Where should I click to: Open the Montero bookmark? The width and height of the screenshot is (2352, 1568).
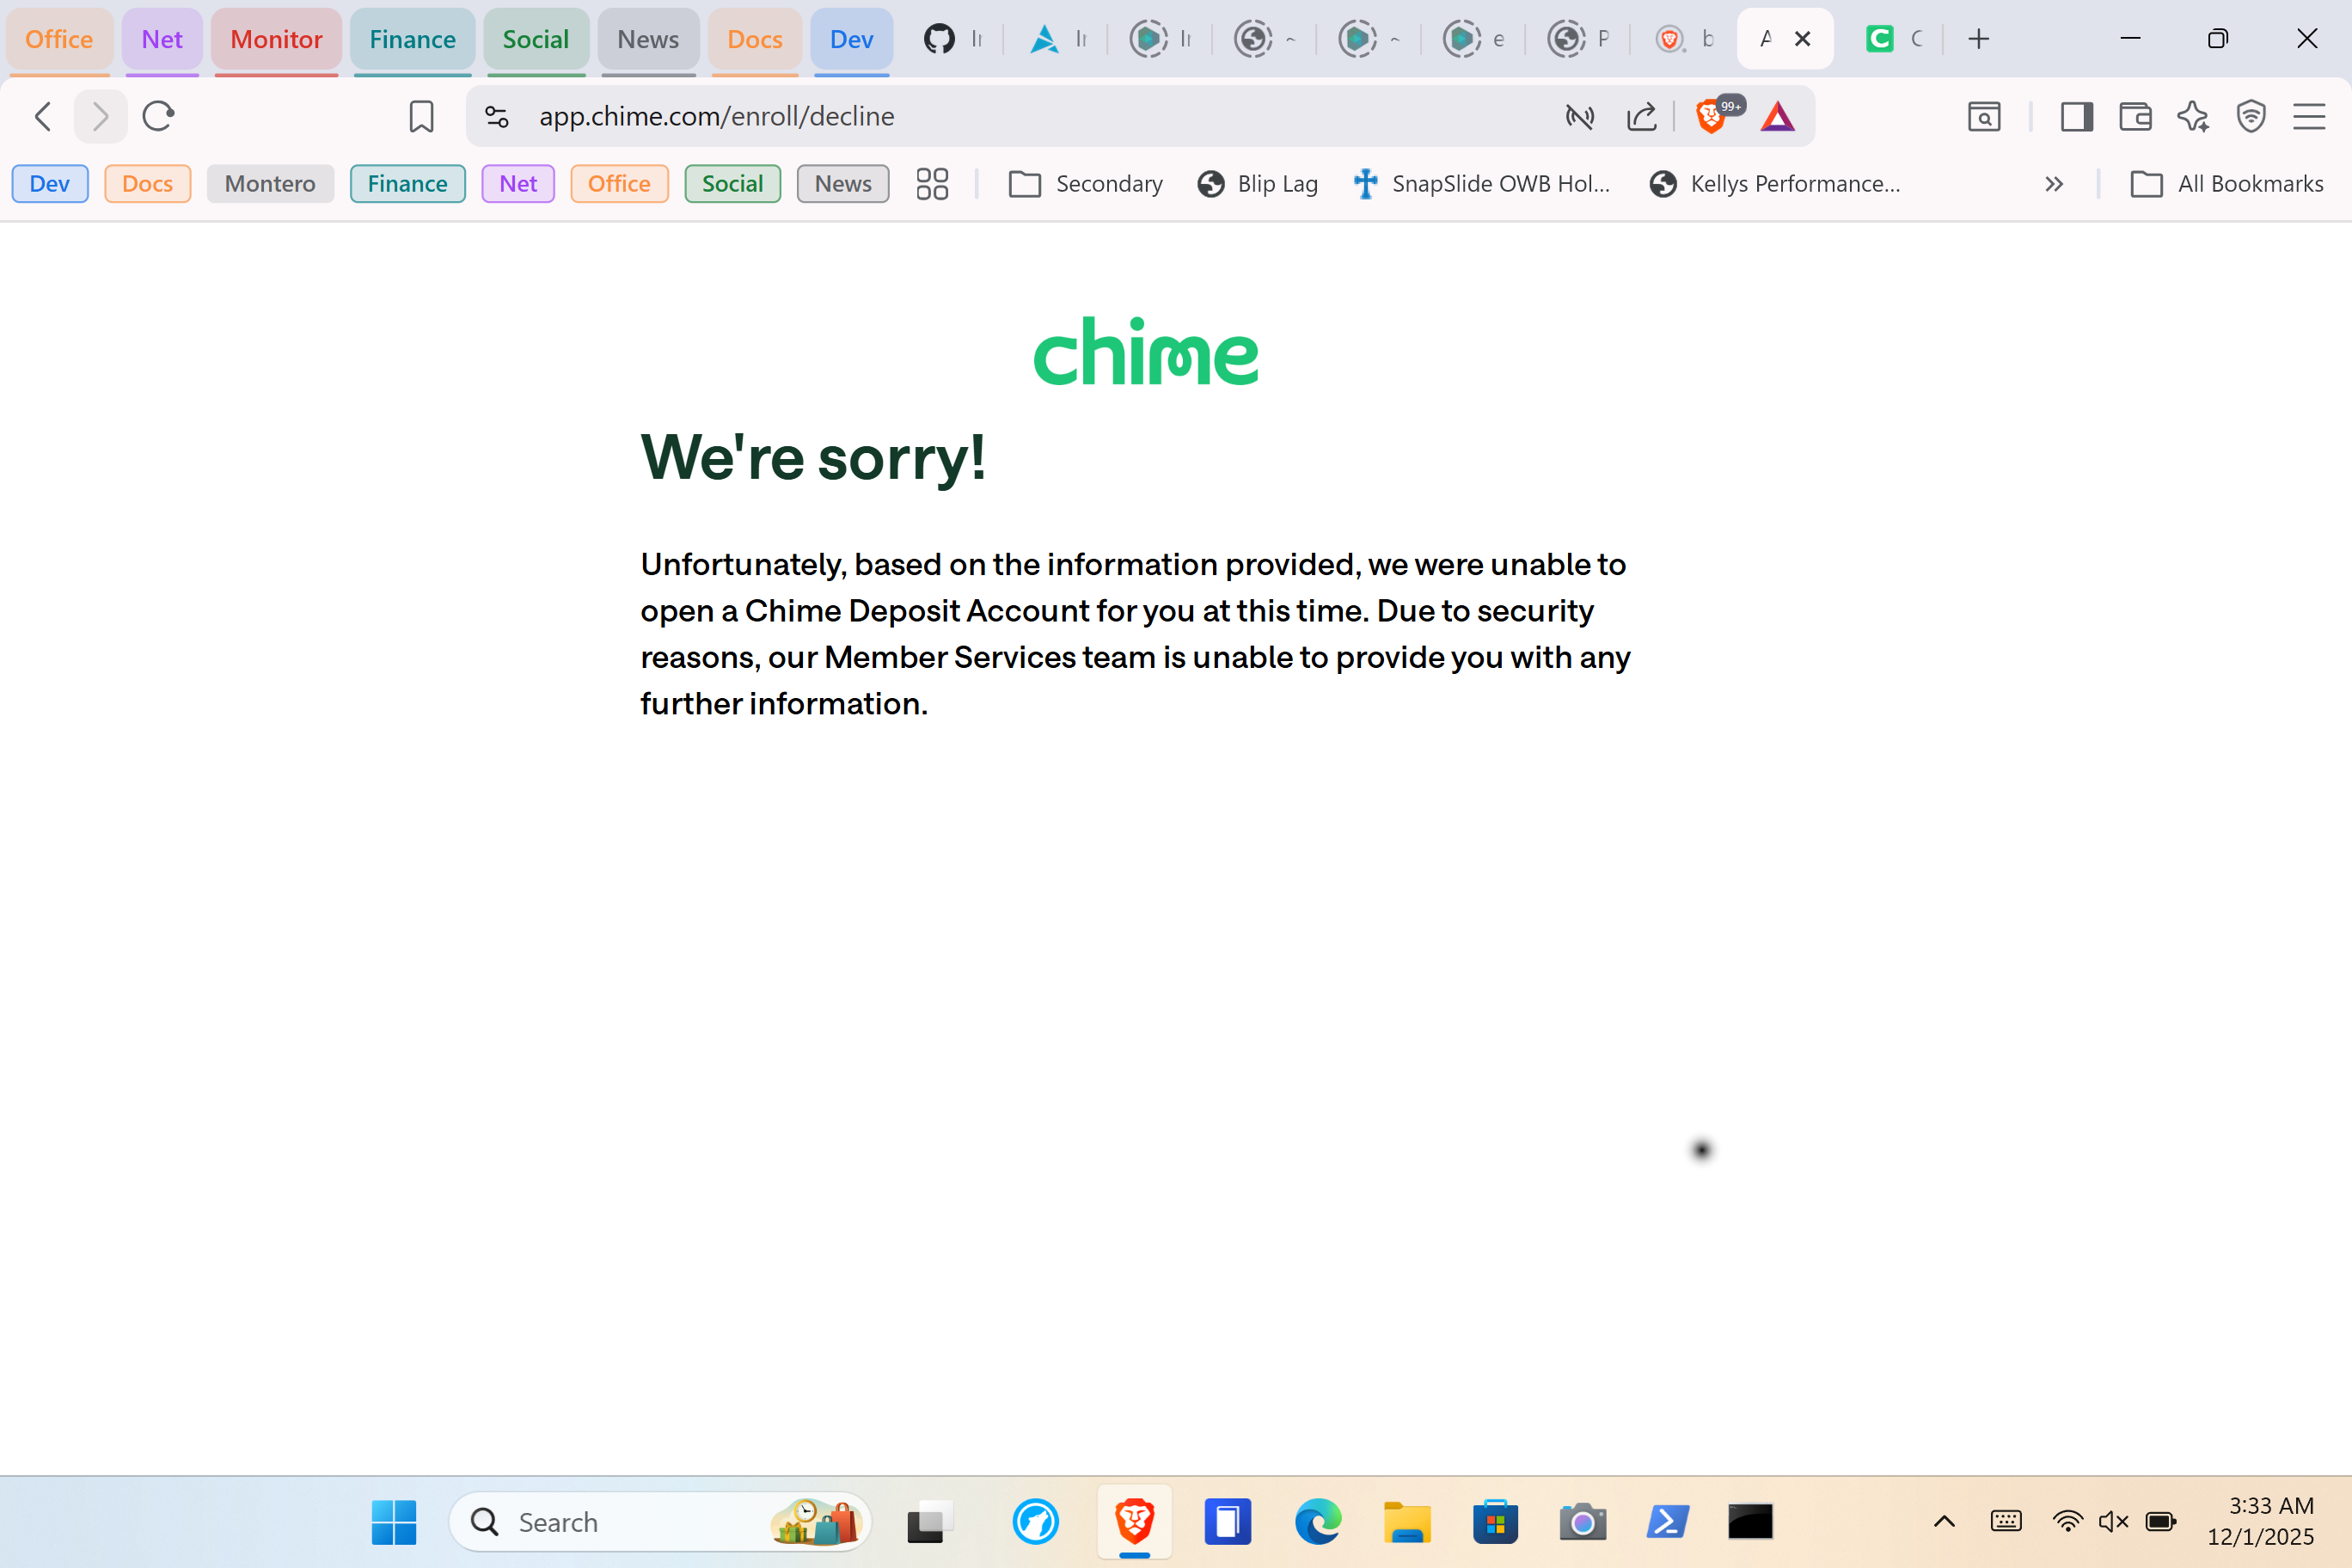270,184
